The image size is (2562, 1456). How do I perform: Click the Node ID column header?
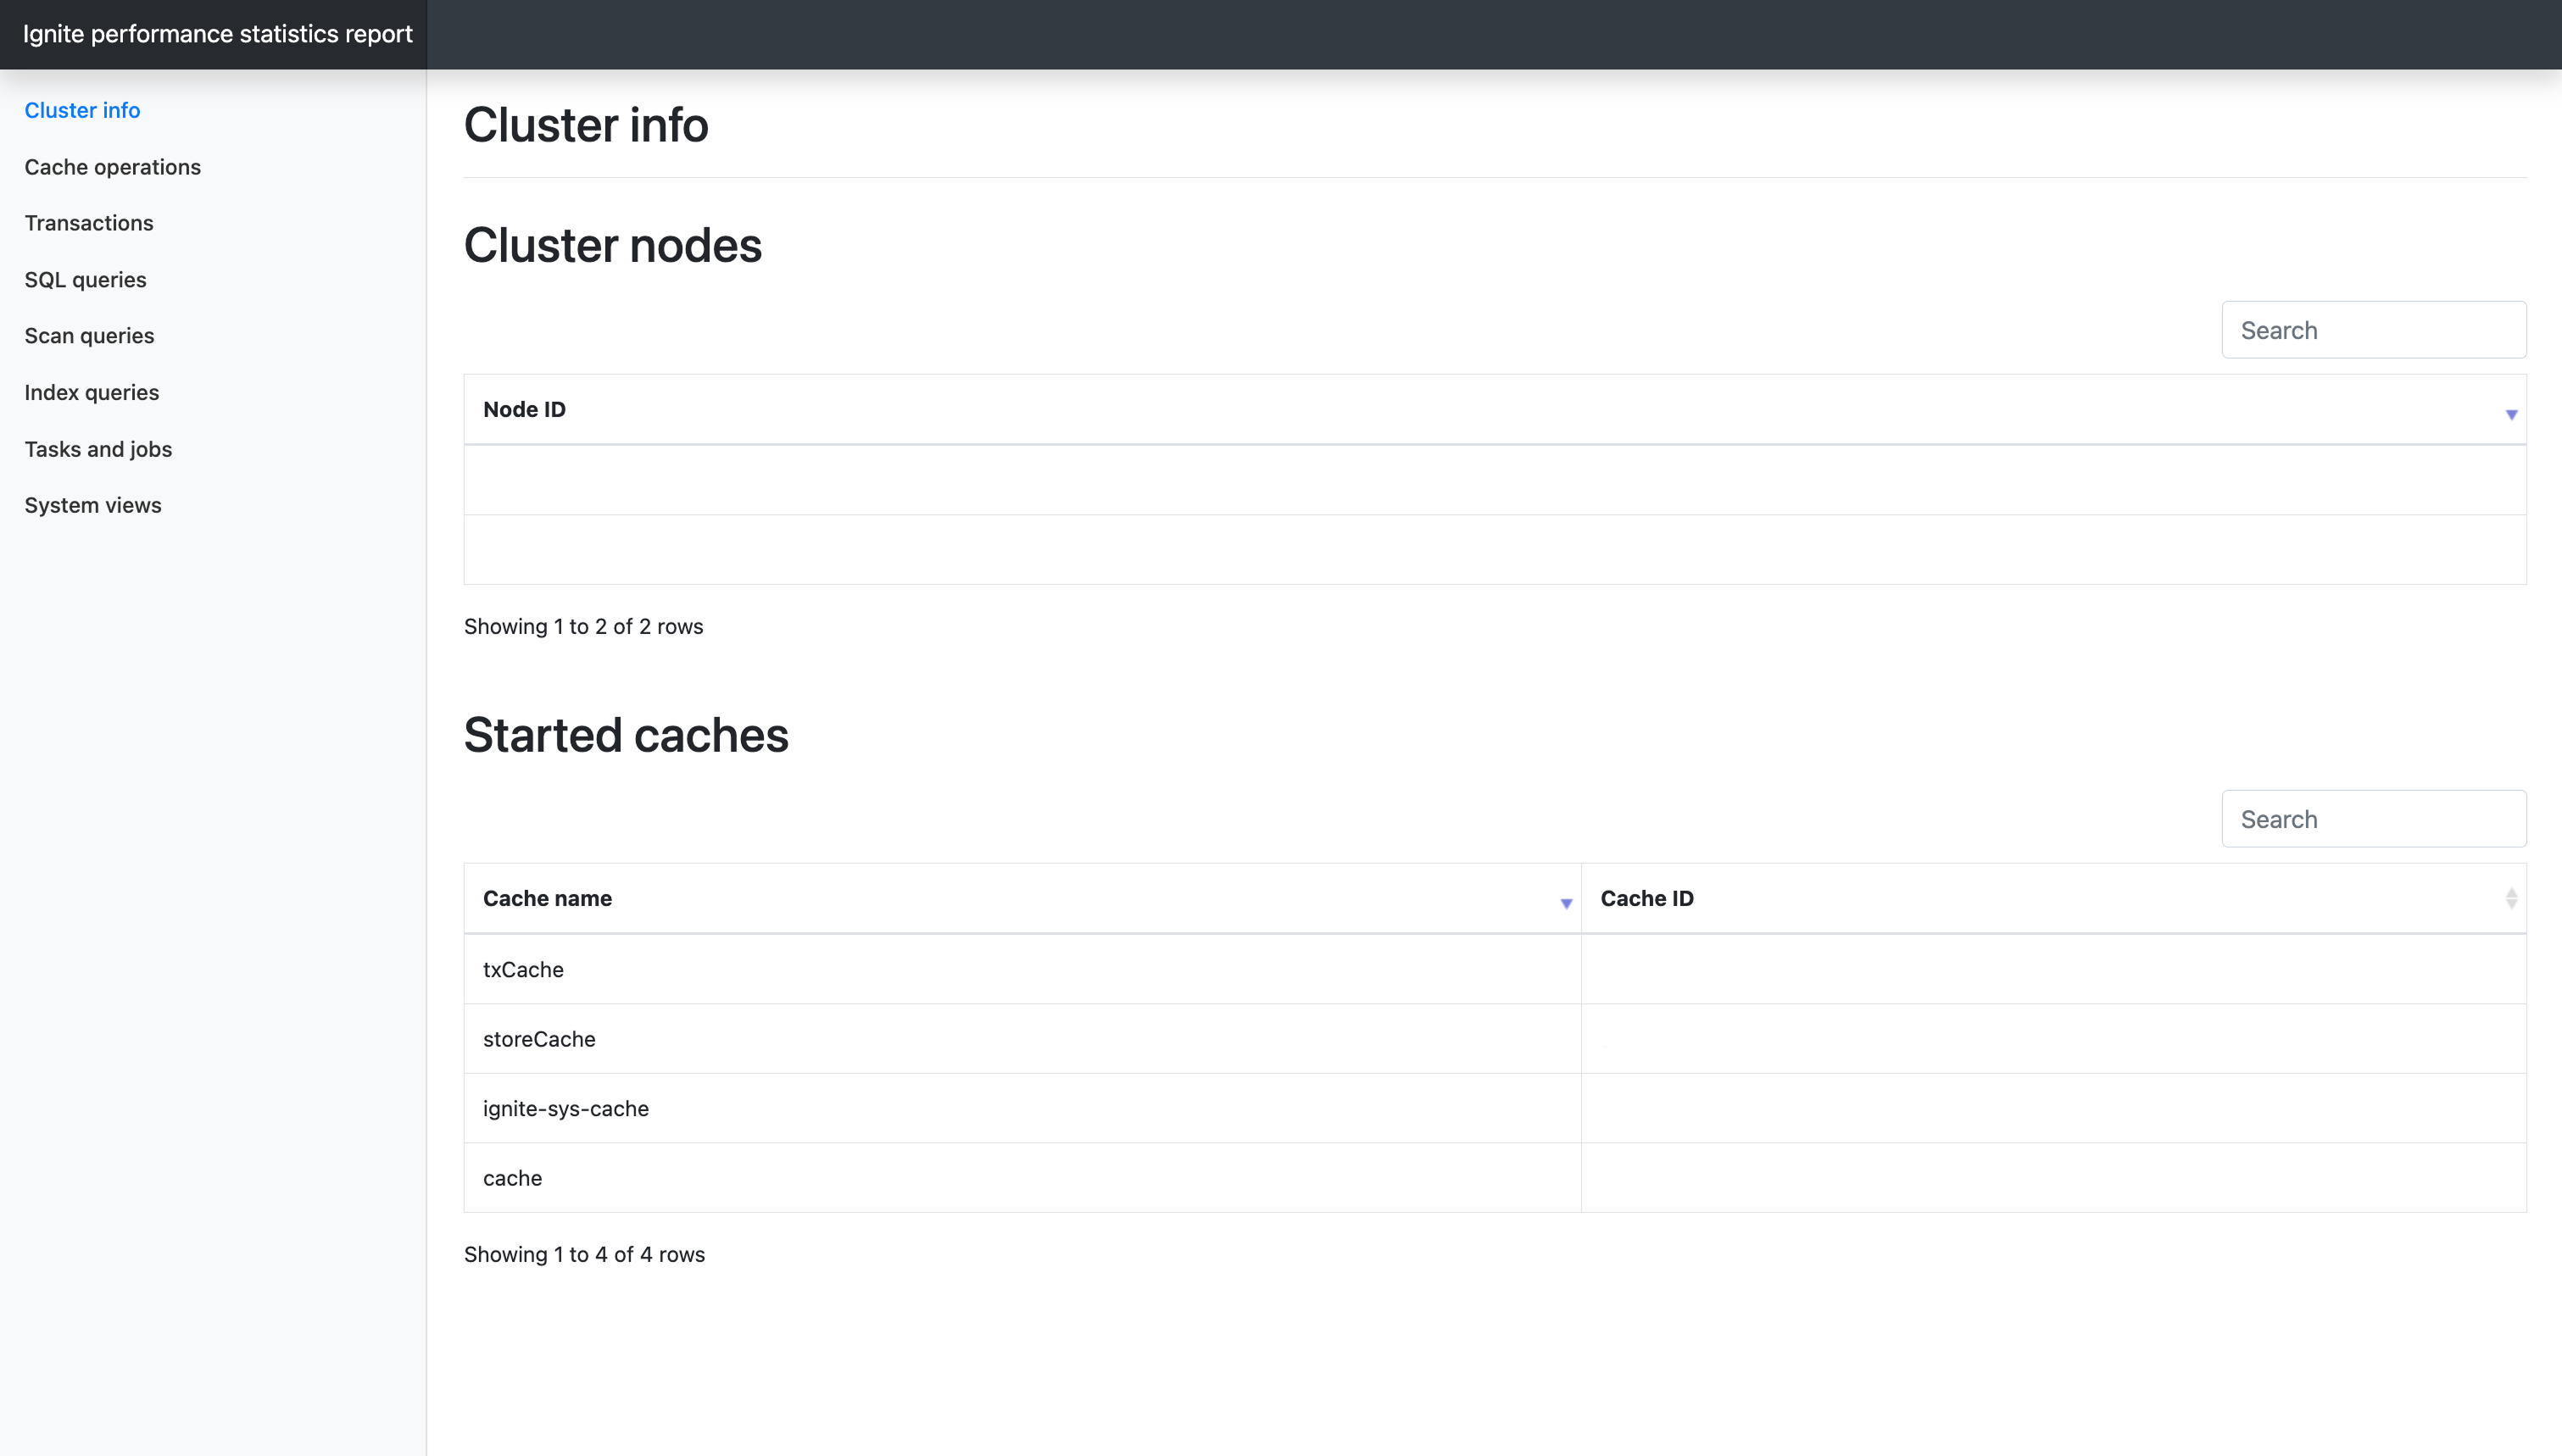(x=1495, y=409)
